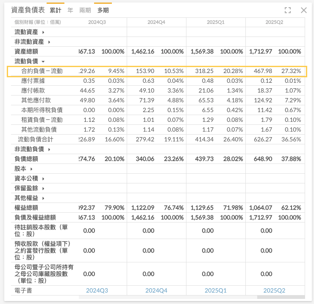Open the 2024Q3 電子書 link

(97, 290)
